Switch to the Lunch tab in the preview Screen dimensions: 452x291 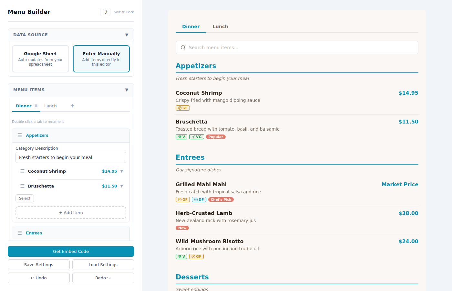coord(220,27)
